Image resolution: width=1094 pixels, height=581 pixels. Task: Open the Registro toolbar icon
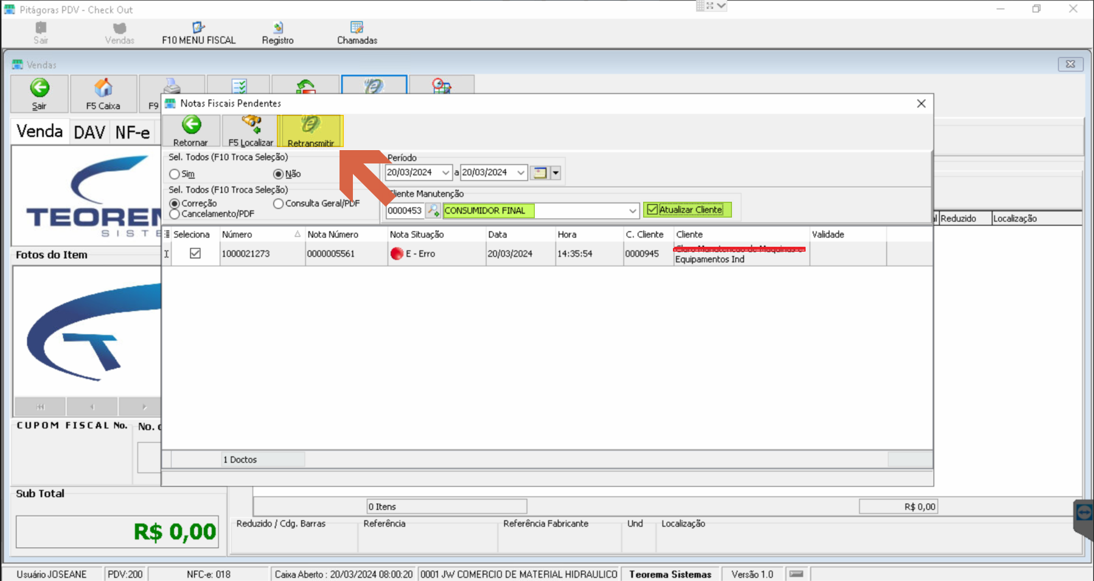(278, 28)
